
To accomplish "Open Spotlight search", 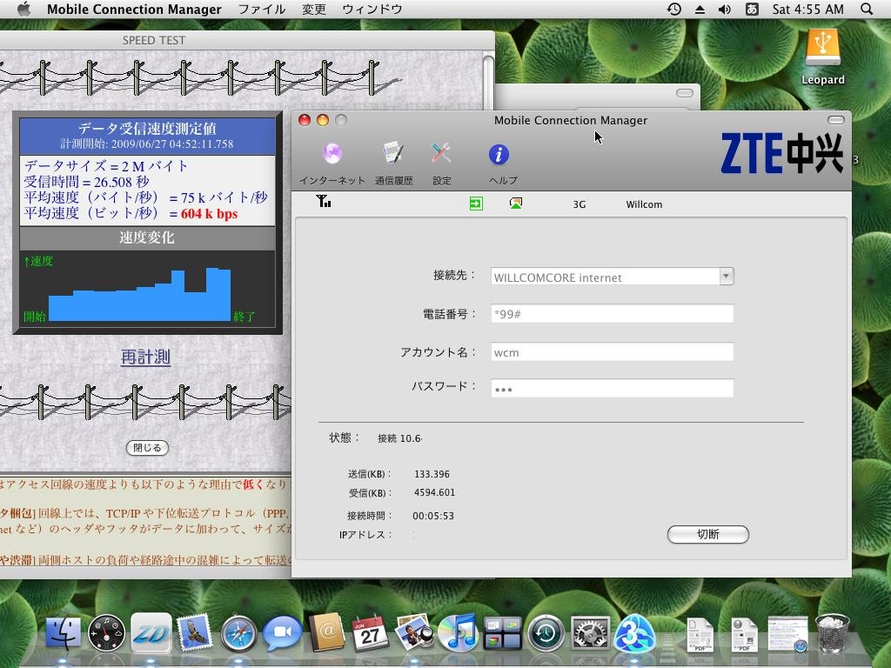I will 867,9.
